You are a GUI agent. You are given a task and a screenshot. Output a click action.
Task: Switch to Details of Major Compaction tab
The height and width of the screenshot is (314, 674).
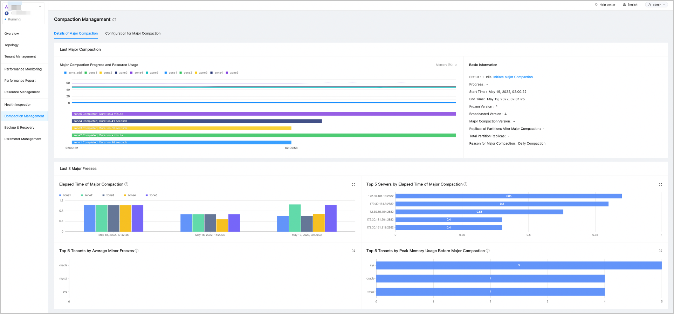76,34
